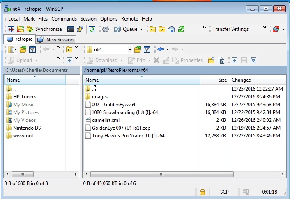The image size is (290, 199).
Task: Click the remote select files plus icon
Action: coord(235,60)
